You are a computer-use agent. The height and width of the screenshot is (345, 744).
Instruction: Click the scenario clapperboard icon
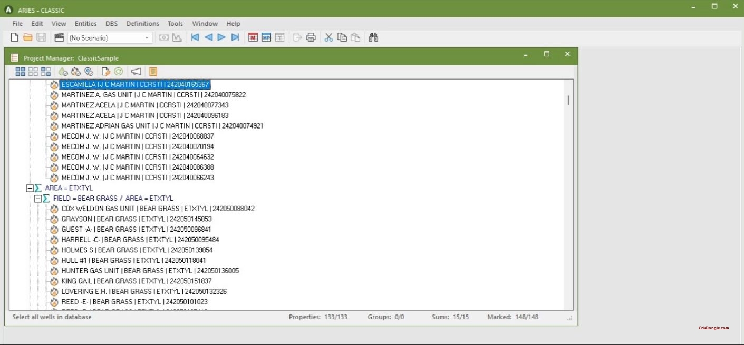59,37
